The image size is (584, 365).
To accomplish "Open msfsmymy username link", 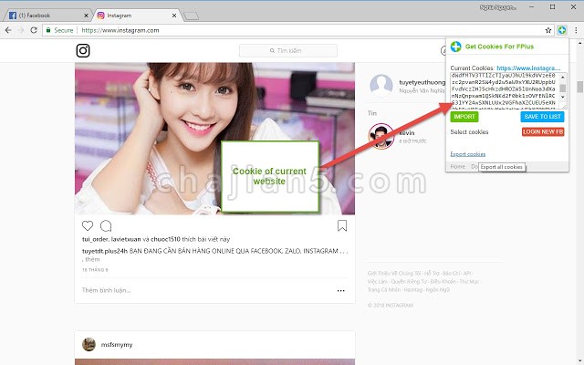I will point(117,345).
